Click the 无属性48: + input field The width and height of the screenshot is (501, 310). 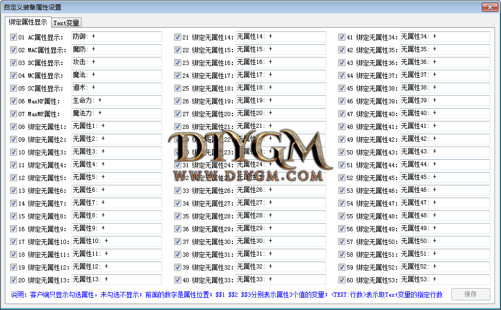tap(445, 216)
